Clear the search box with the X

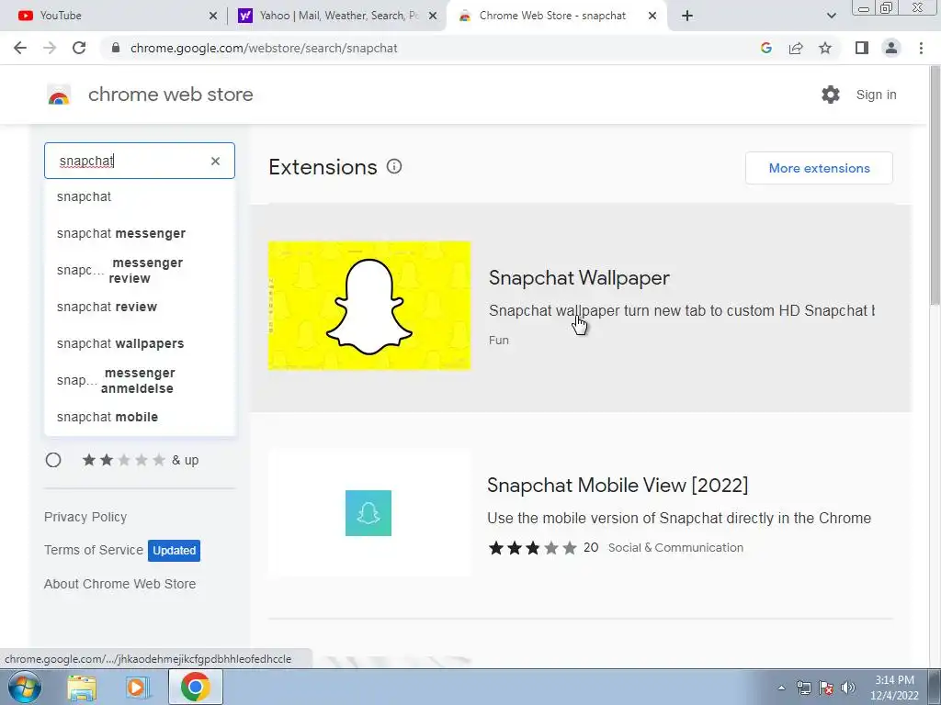pyautogui.click(x=215, y=161)
